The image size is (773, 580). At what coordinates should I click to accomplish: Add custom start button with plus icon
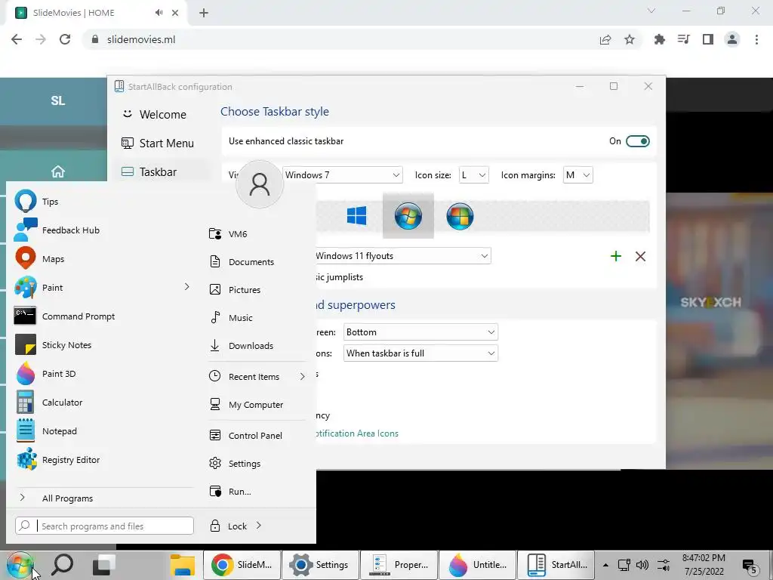(616, 256)
